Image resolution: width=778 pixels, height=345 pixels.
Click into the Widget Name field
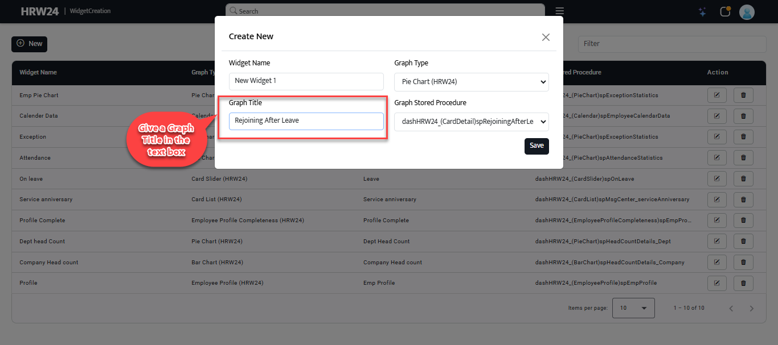point(306,81)
